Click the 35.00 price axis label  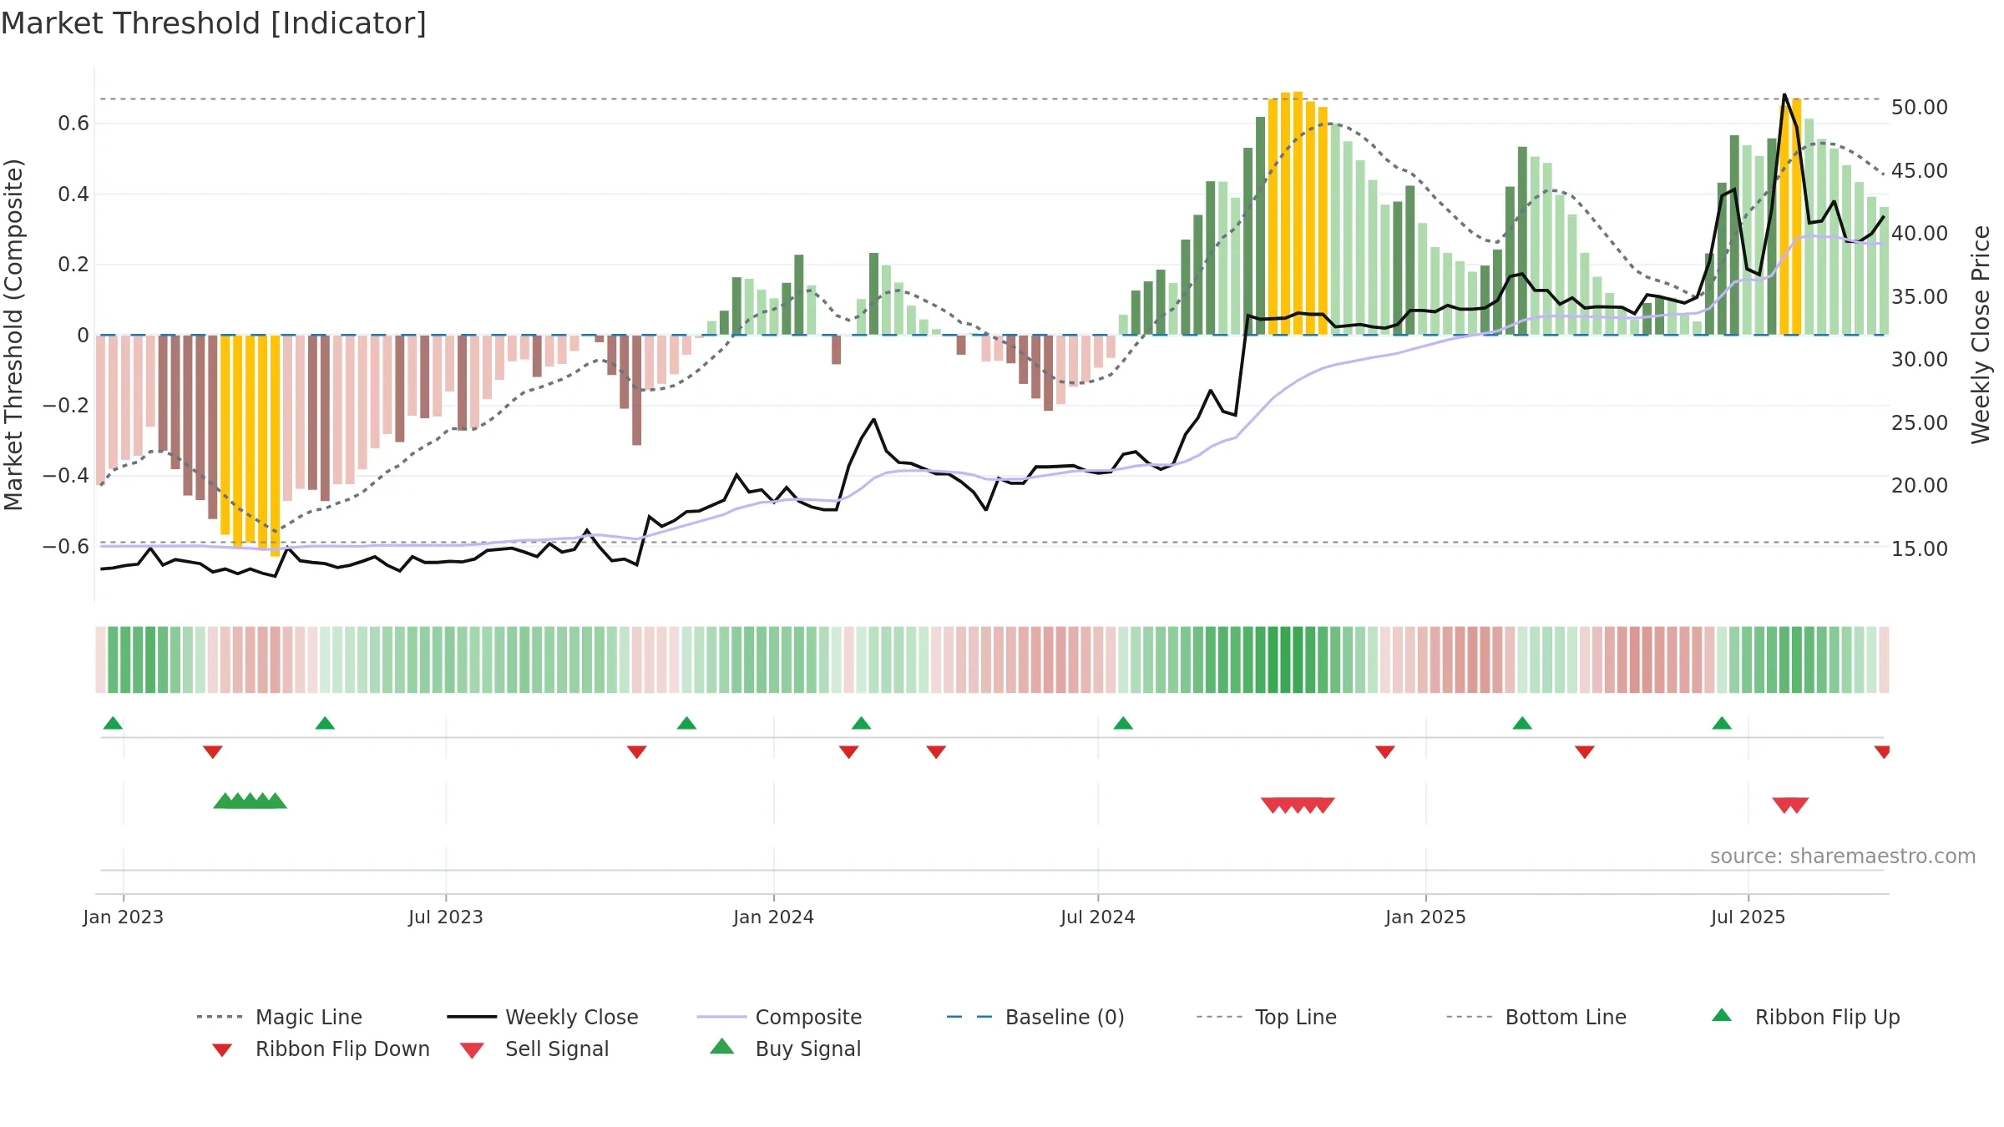[1920, 296]
